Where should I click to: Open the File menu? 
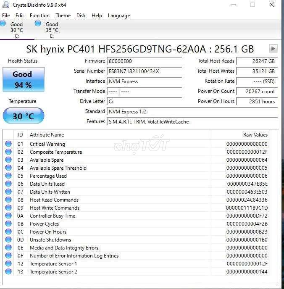pyautogui.click(x=6, y=16)
